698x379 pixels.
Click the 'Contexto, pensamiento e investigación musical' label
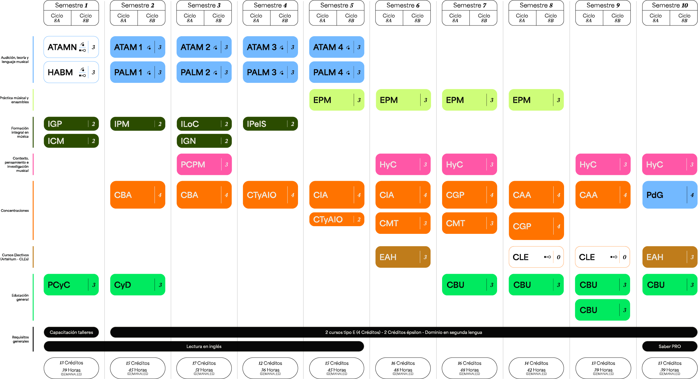coord(17,164)
